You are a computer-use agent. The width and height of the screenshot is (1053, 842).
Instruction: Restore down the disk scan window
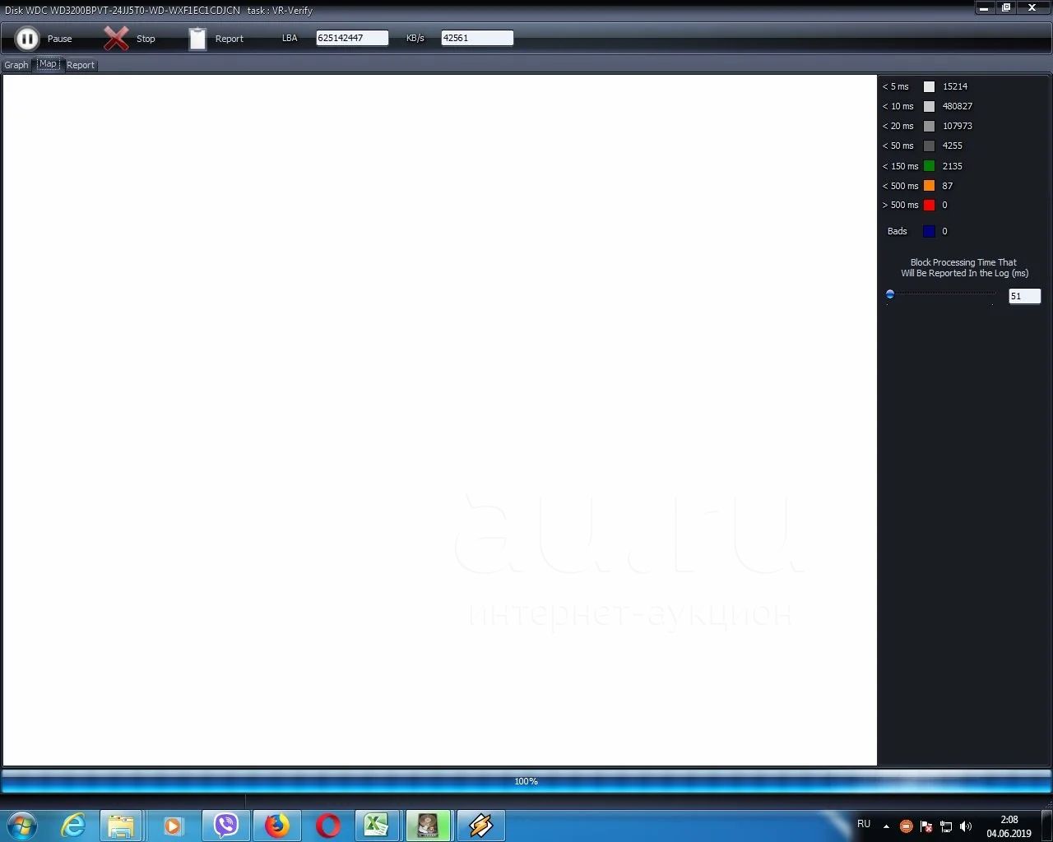point(1006,7)
